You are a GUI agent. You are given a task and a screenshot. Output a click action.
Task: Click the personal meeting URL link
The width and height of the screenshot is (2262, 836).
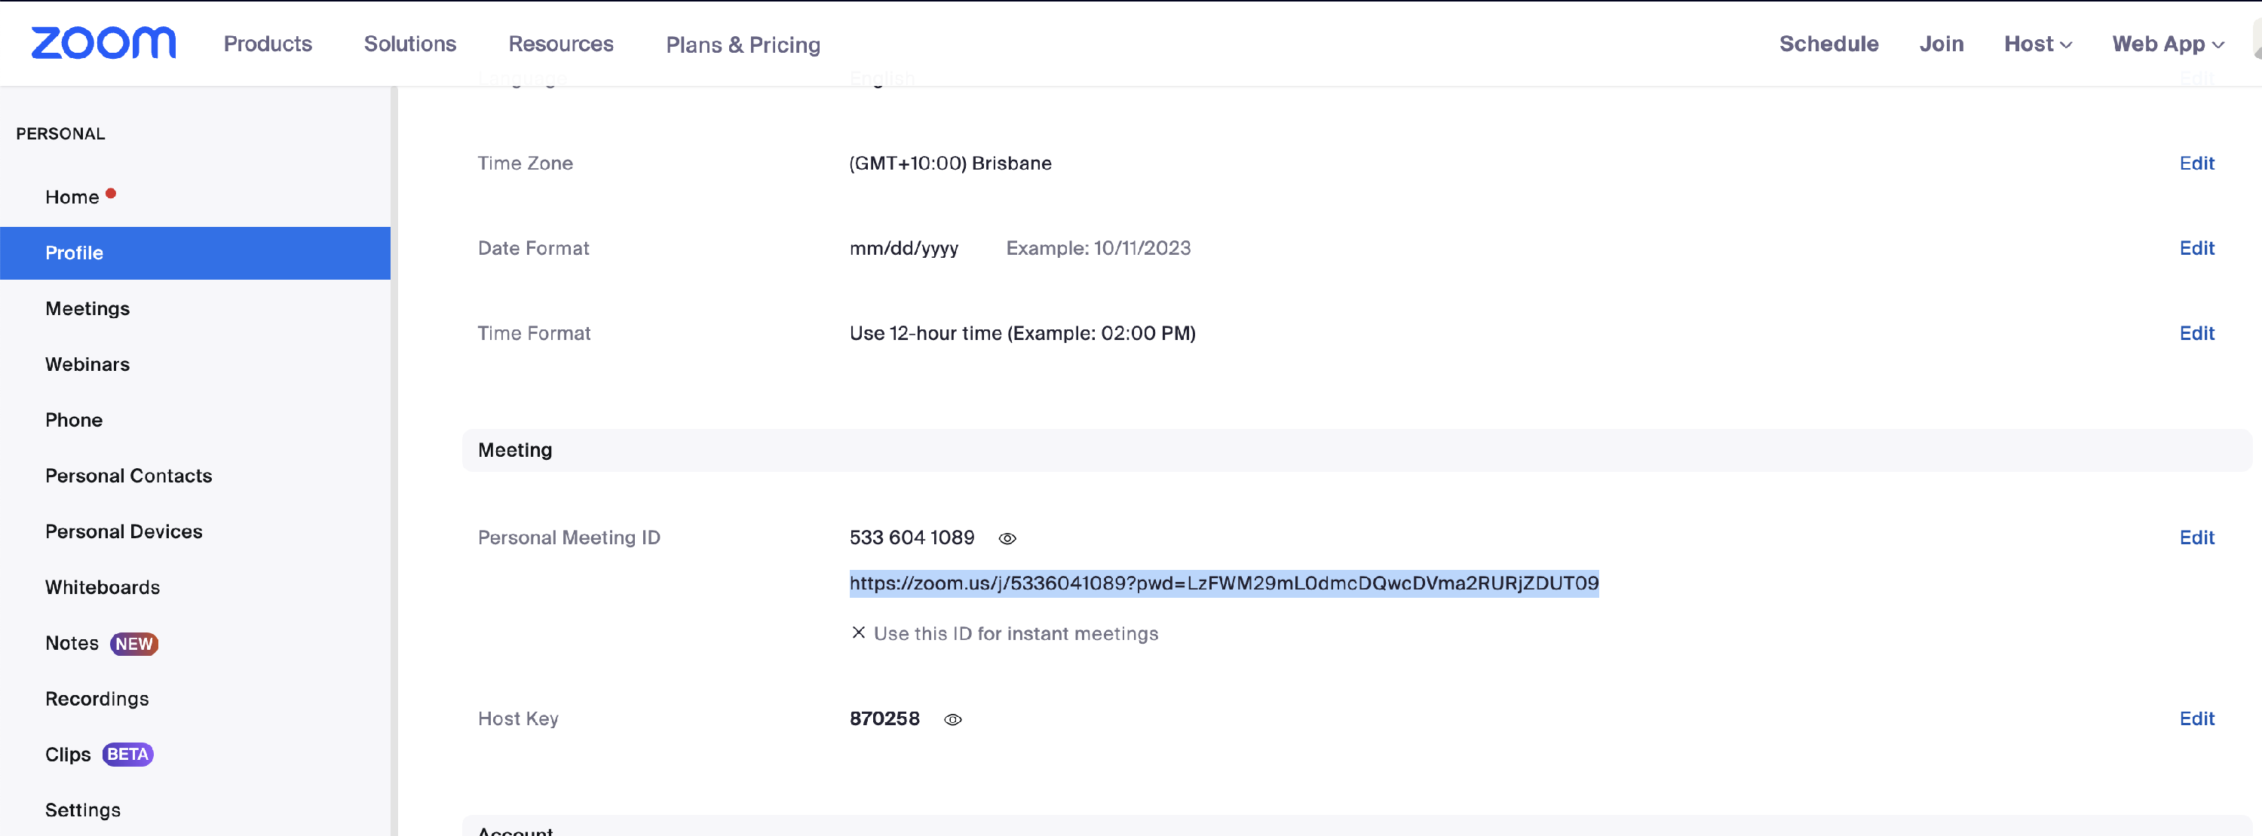click(1223, 583)
